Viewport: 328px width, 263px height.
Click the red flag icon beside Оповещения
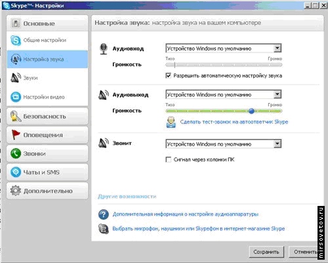coord(16,134)
